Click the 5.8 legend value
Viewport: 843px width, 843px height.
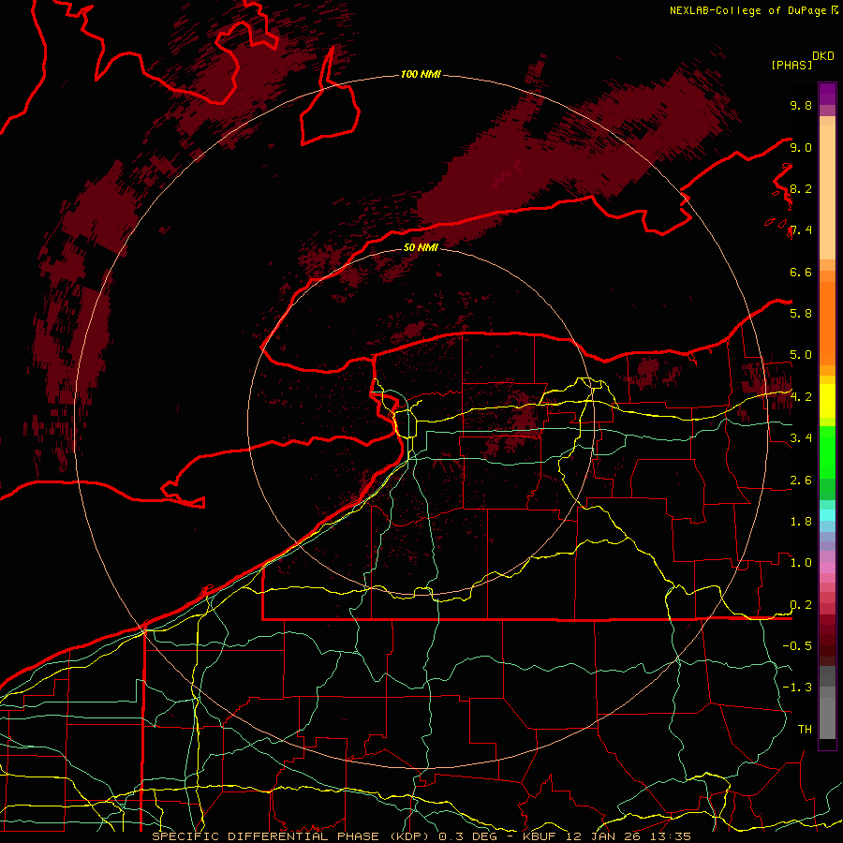point(801,314)
